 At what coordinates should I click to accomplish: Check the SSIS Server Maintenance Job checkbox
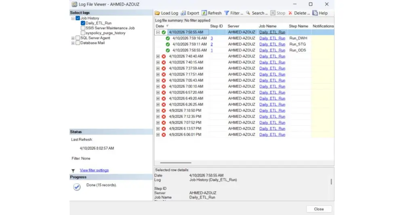83,28
